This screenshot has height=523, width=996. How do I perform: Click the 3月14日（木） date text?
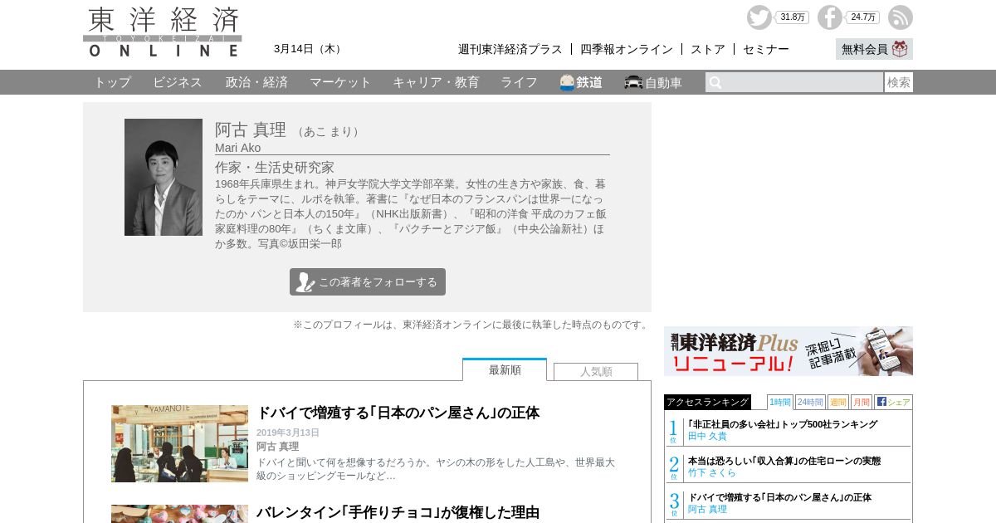(x=310, y=49)
